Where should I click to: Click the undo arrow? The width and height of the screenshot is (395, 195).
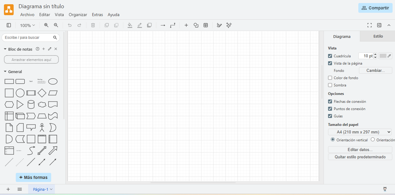tap(69, 25)
